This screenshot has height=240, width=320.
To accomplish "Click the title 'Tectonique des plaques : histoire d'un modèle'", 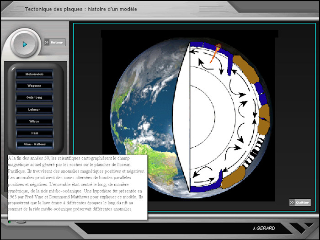I will (81, 9).
